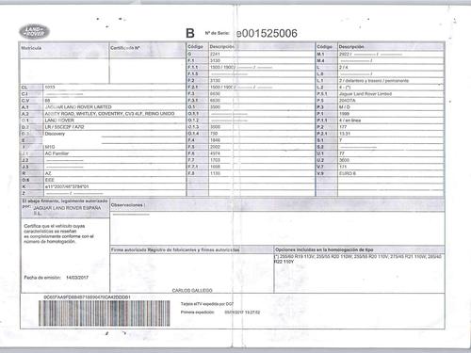Click the 'CL' row code
This screenshot has width=471, height=353.
click(x=24, y=88)
